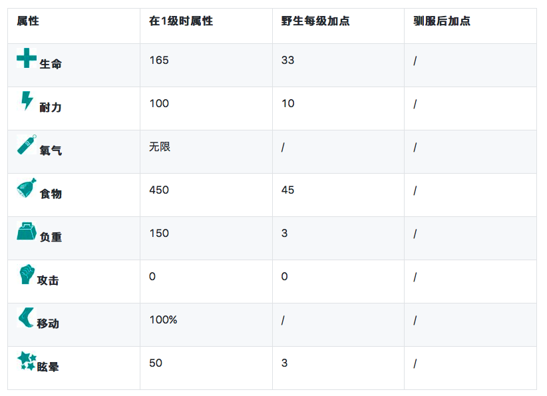Click the 驯服后加点 column header
Screen dimensions: 547x396
tap(442, 21)
